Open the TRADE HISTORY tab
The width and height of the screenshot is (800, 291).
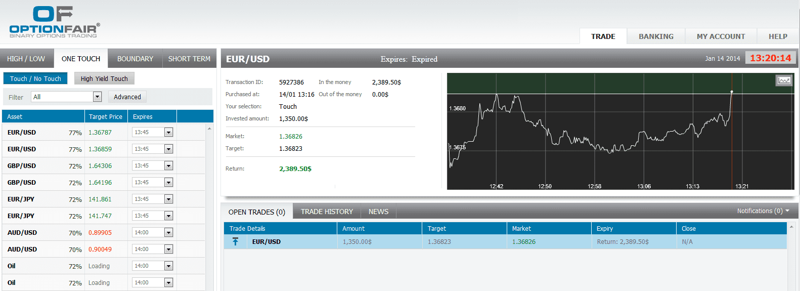click(x=327, y=212)
